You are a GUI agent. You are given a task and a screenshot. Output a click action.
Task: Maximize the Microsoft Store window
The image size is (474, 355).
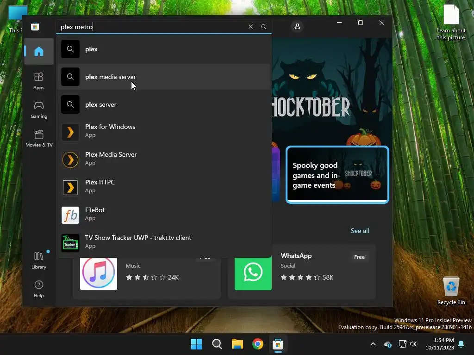[360, 23]
